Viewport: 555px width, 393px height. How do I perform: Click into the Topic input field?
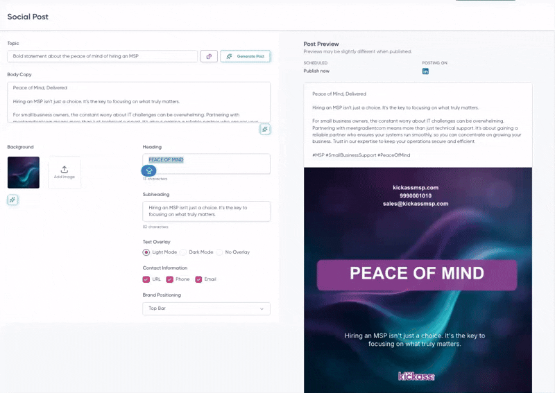[x=102, y=56]
